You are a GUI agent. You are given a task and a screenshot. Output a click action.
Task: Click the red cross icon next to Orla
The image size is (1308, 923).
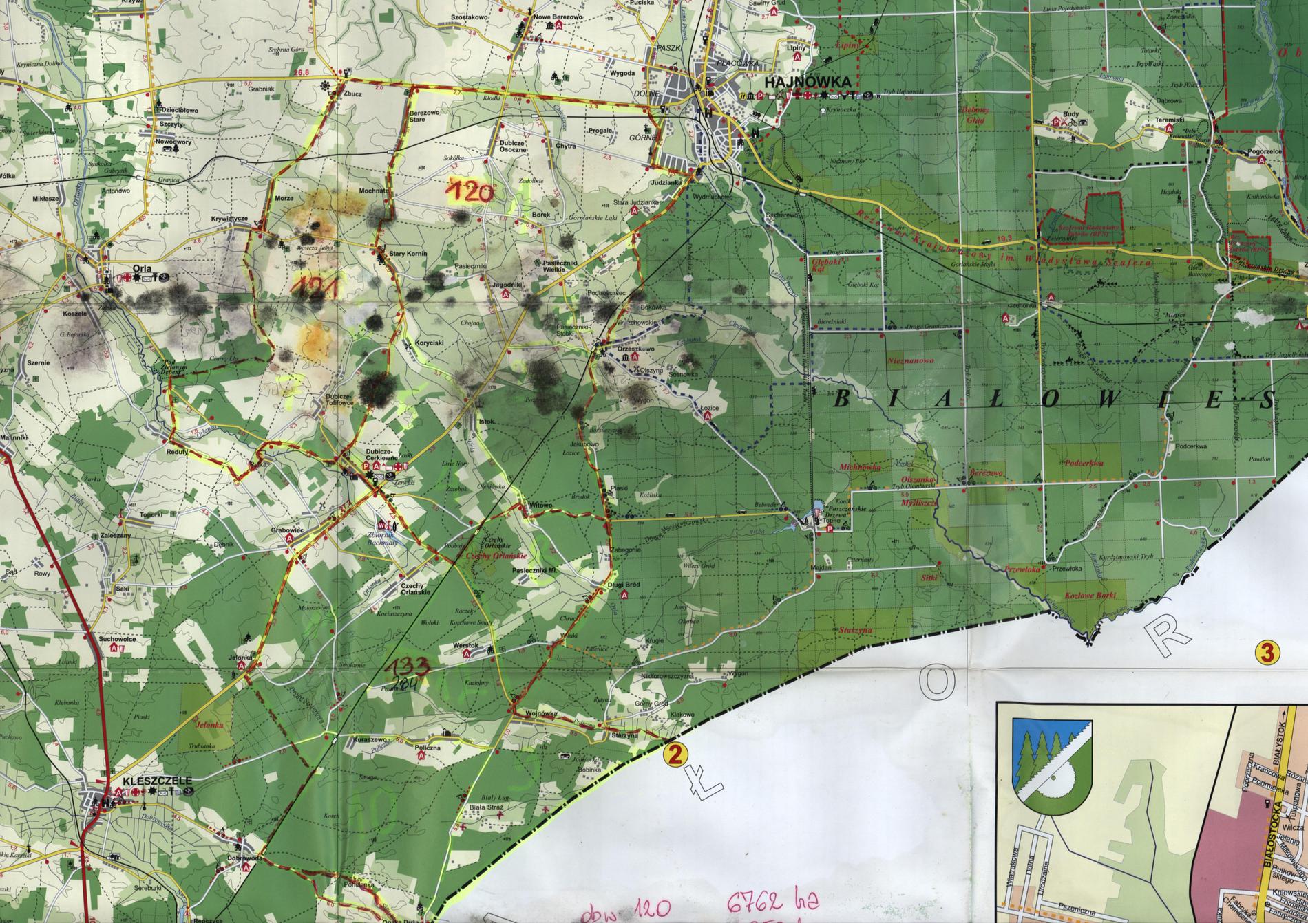pos(127,277)
